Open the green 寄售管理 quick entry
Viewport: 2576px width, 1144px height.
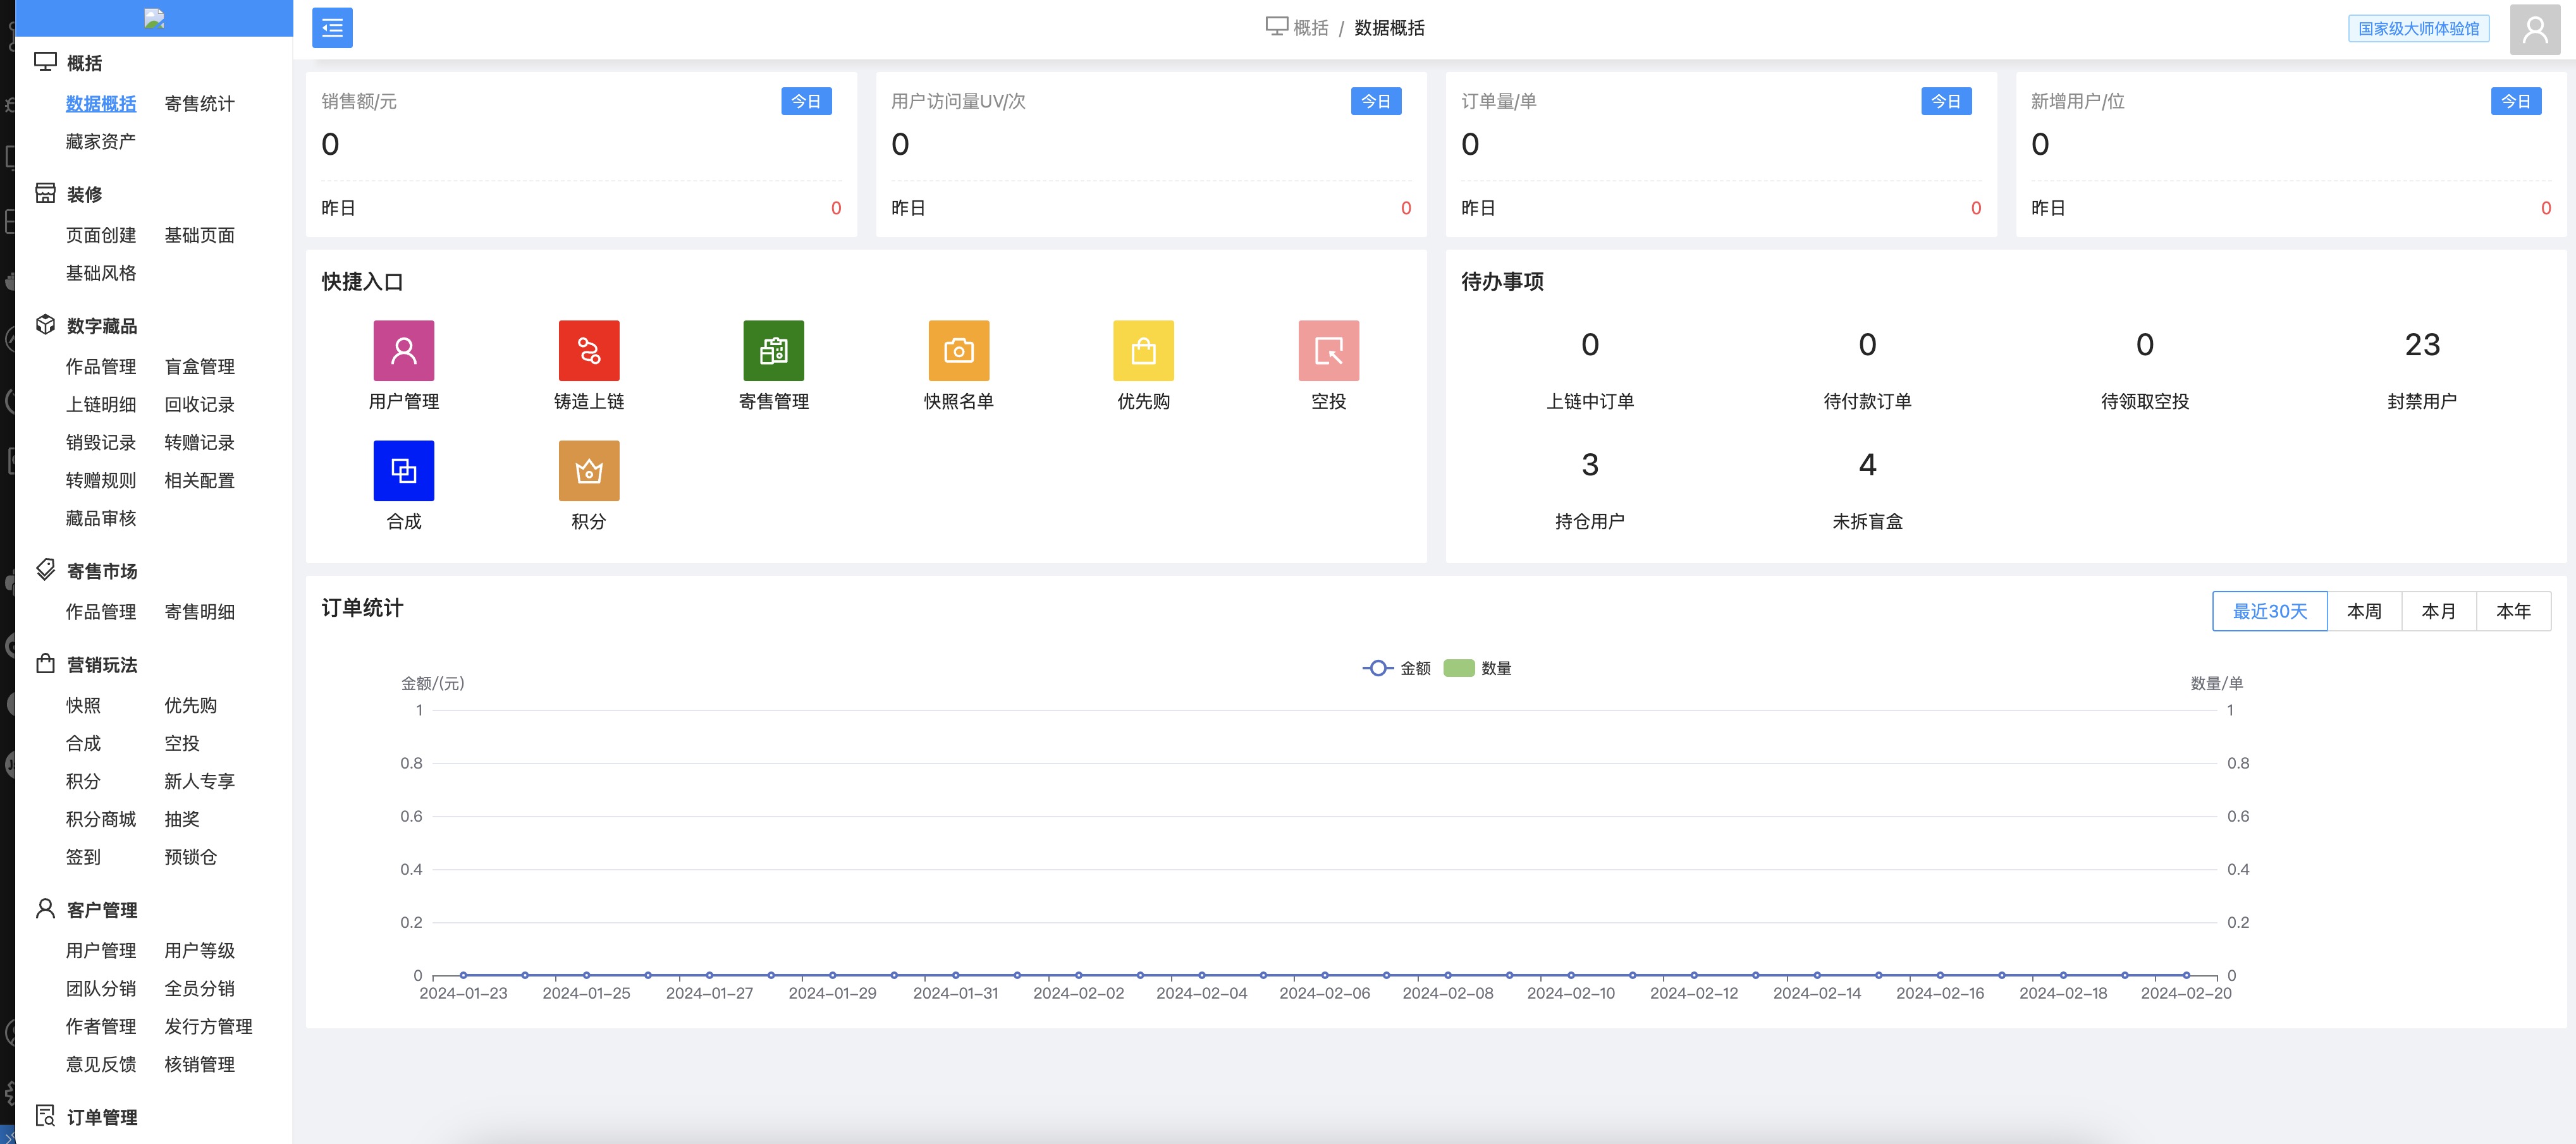tap(774, 350)
